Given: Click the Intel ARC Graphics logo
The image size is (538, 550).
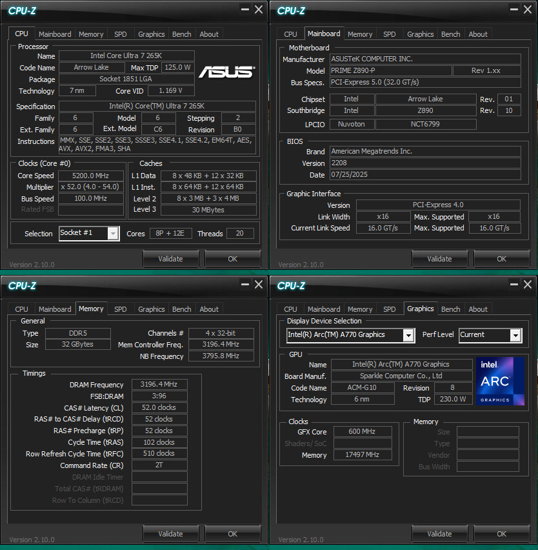Looking at the screenshot, I should tap(500, 381).
